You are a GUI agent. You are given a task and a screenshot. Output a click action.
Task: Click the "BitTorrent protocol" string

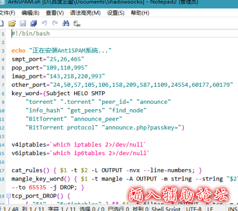click(x=61, y=128)
